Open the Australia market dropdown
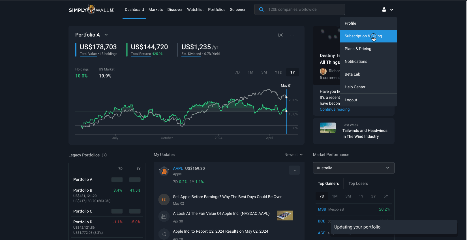Image resolution: width=467 pixels, height=240 pixels. (354, 168)
